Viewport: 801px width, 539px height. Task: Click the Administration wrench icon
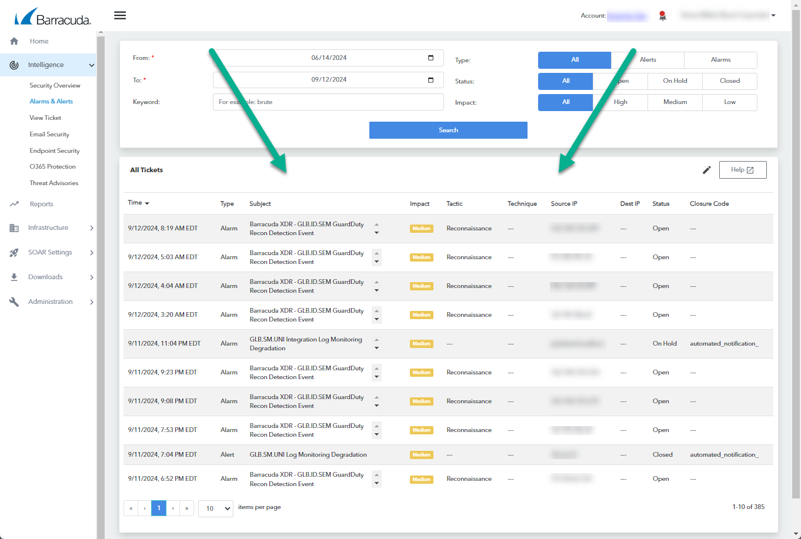point(14,302)
